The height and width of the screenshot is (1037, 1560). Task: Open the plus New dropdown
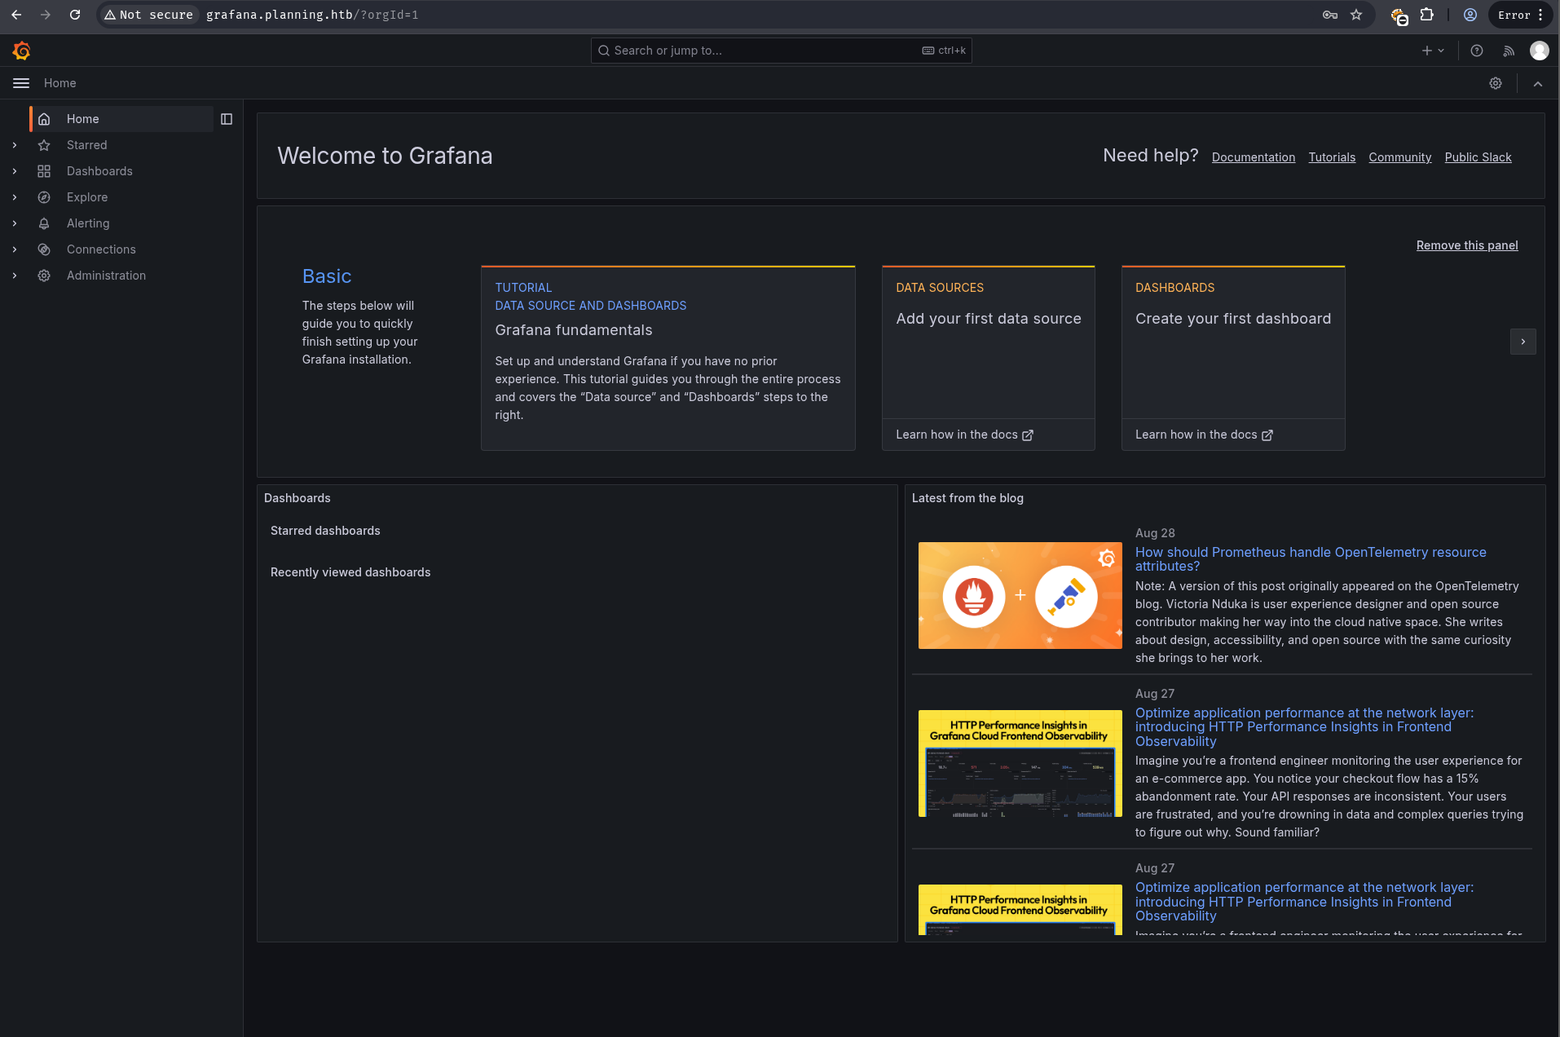tap(1432, 51)
